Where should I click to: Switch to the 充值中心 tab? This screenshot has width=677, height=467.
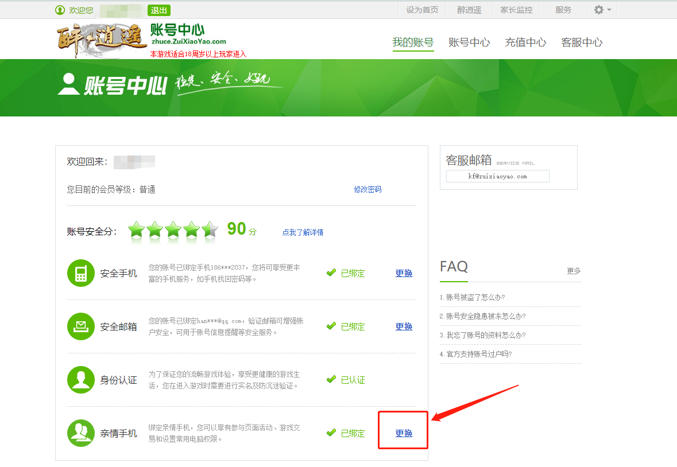525,42
